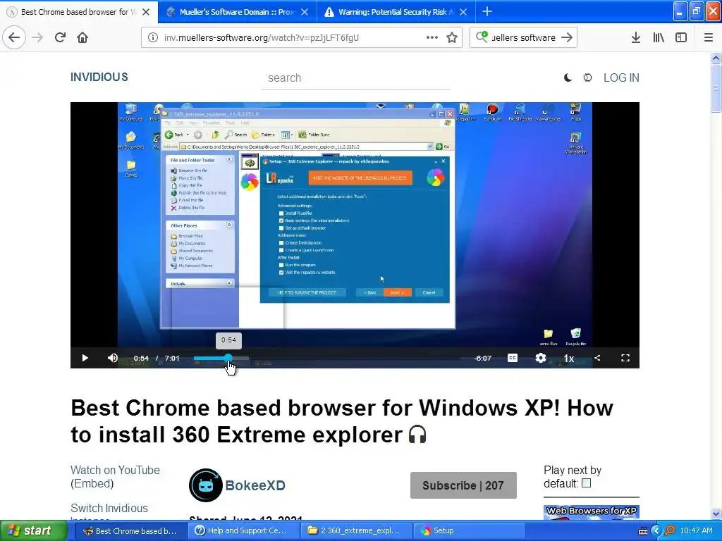Click the address bar URL
This screenshot has width=722, height=541.
[261, 37]
